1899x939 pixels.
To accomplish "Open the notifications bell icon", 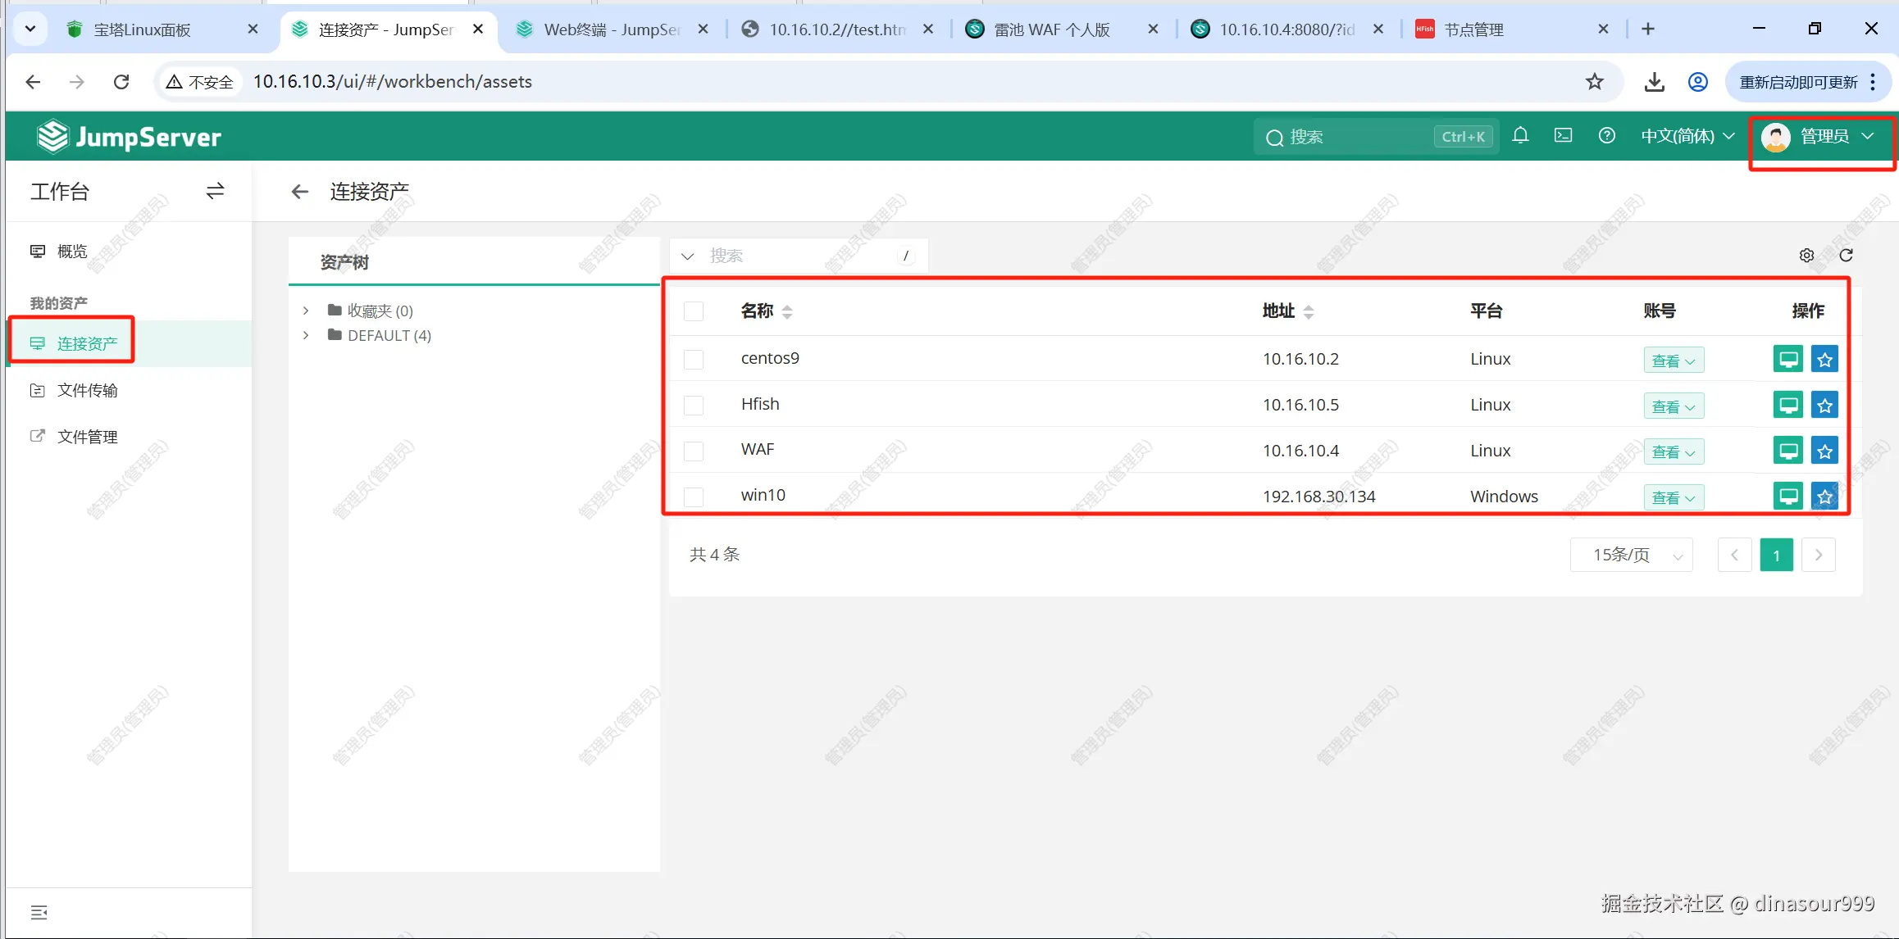I will pyautogui.click(x=1520, y=136).
